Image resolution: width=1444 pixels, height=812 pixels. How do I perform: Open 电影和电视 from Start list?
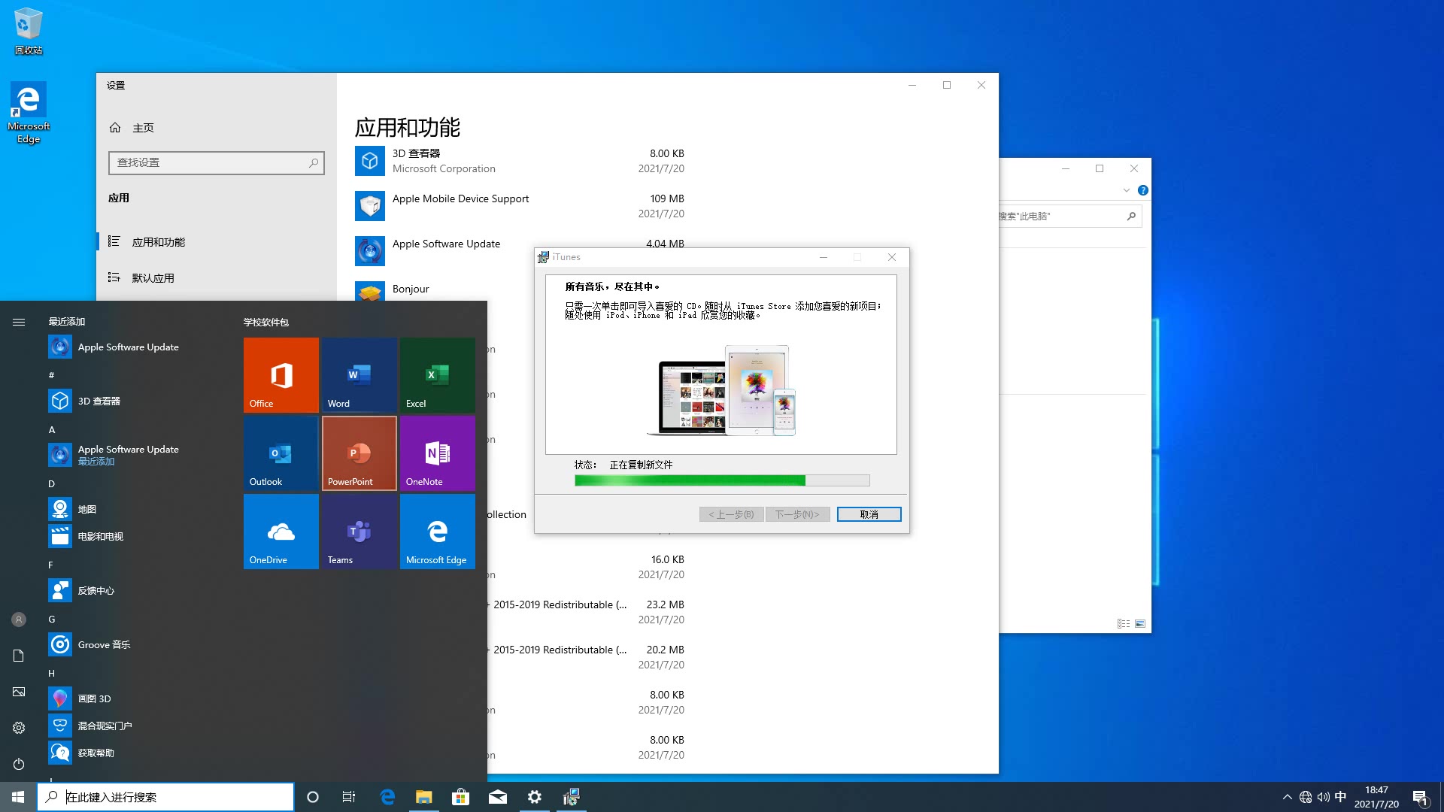(x=135, y=536)
